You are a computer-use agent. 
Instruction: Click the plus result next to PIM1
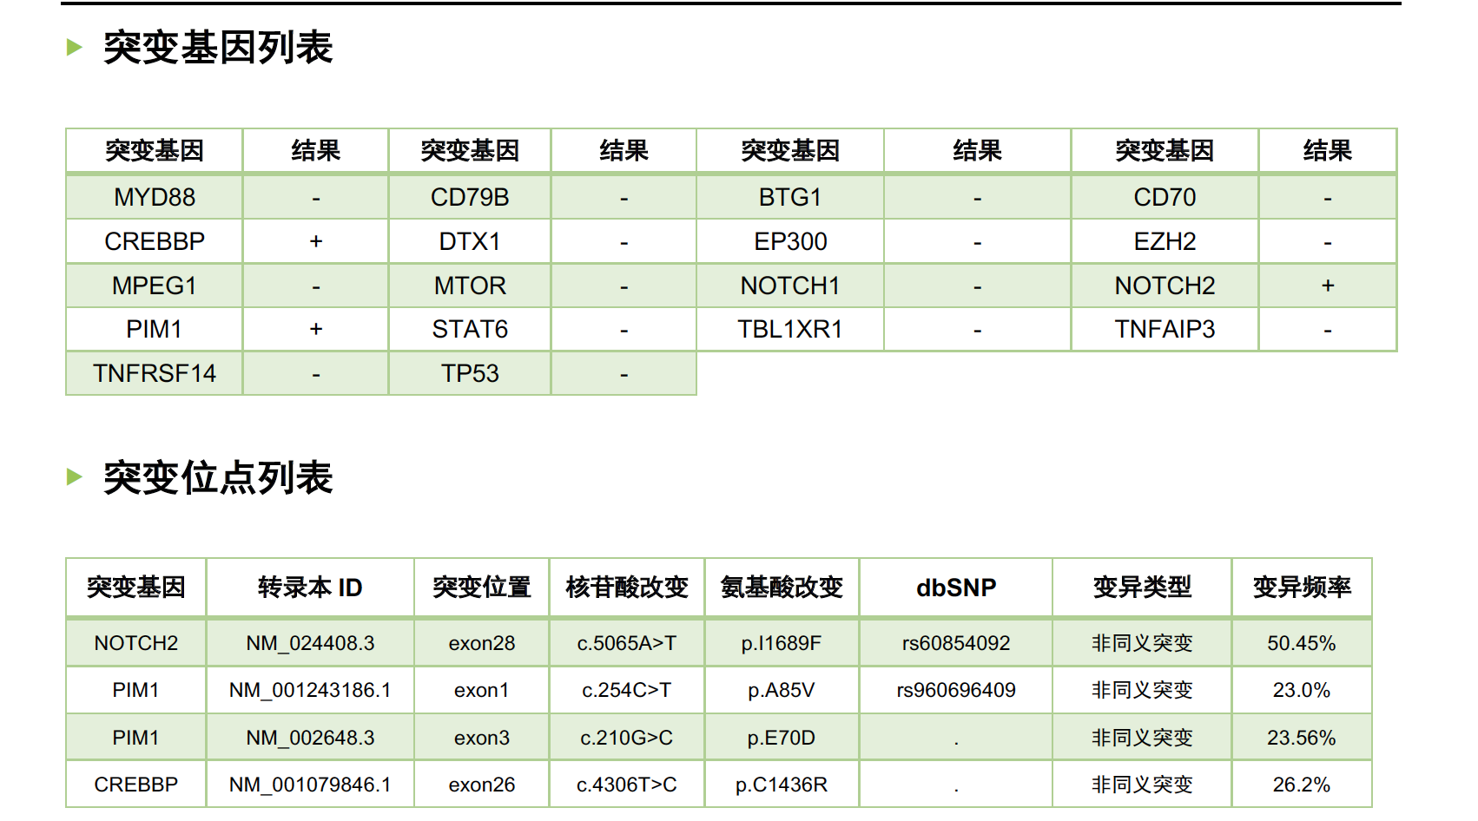click(x=316, y=329)
